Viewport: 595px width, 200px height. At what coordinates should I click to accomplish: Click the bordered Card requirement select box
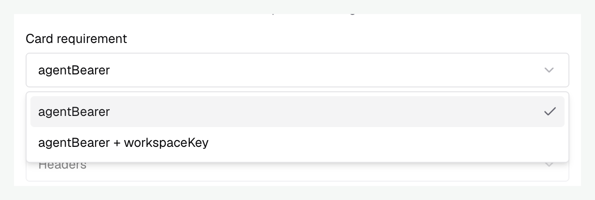(297, 70)
